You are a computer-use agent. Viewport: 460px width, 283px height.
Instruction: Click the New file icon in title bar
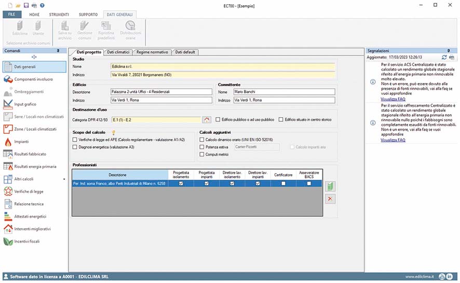click(10, 5)
